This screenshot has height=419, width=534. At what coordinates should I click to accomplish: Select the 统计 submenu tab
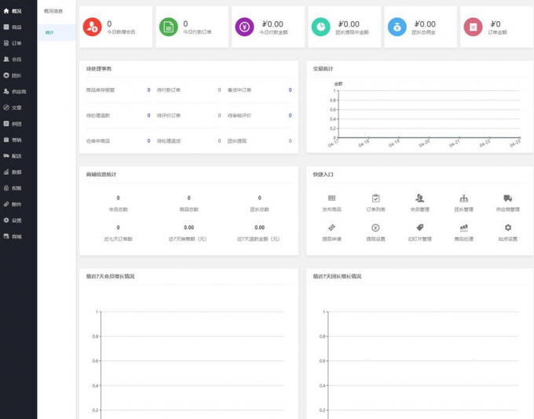pos(49,32)
